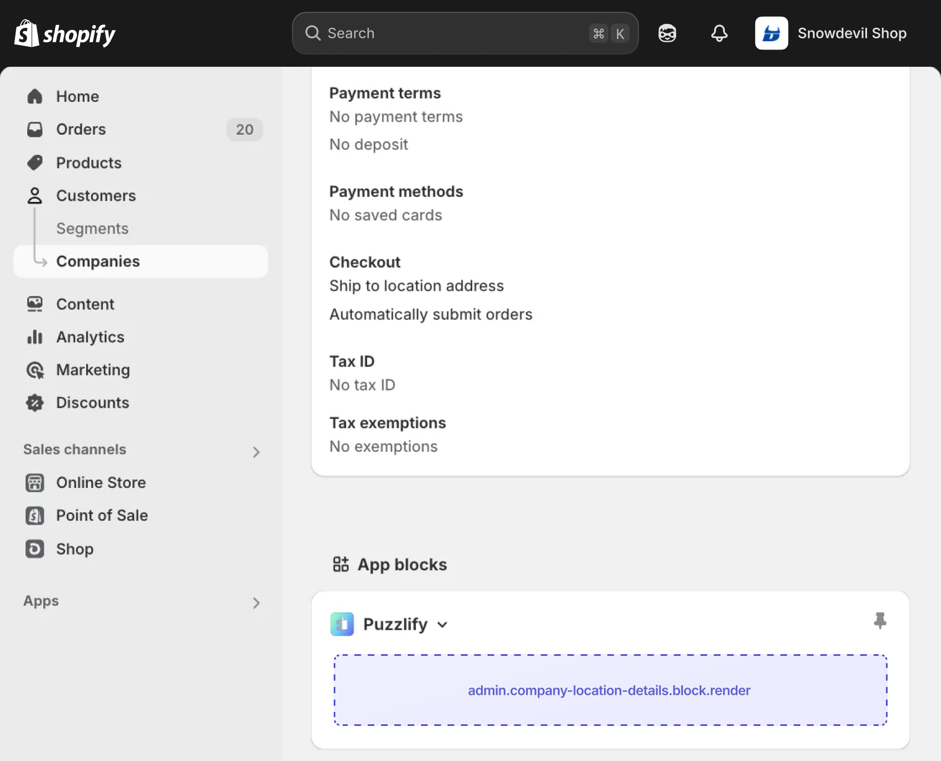Click the App blocks grid icon

pyautogui.click(x=341, y=564)
